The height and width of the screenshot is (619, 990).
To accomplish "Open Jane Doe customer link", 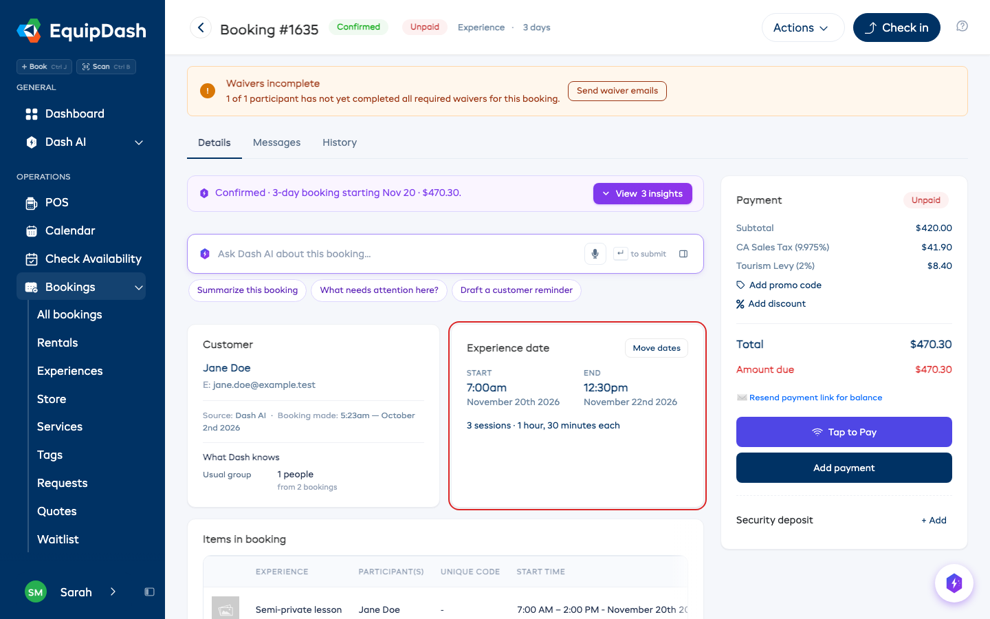I will (227, 368).
